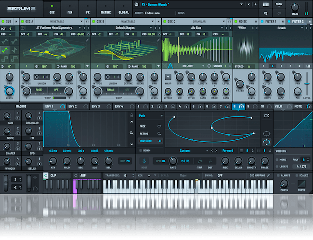
Task: Click the filter LEVEL slider
Action: [307, 84]
